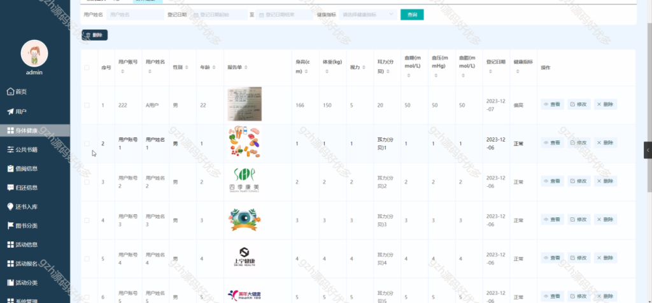
Task: Sort by 健康指标 column arrows
Action: click(x=518, y=71)
